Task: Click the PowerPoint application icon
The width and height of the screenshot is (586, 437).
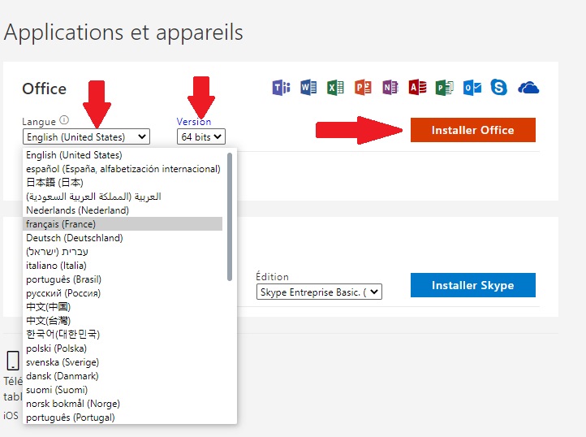Action: tap(363, 88)
